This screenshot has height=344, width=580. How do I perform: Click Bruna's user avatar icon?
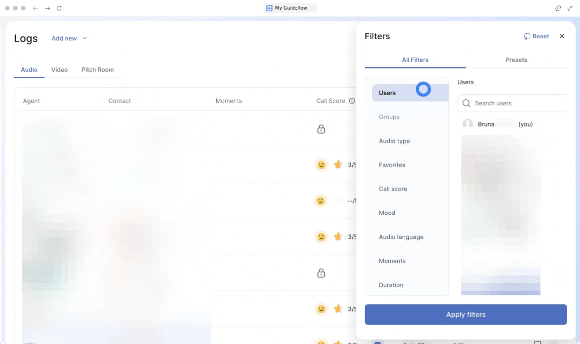[x=468, y=124]
